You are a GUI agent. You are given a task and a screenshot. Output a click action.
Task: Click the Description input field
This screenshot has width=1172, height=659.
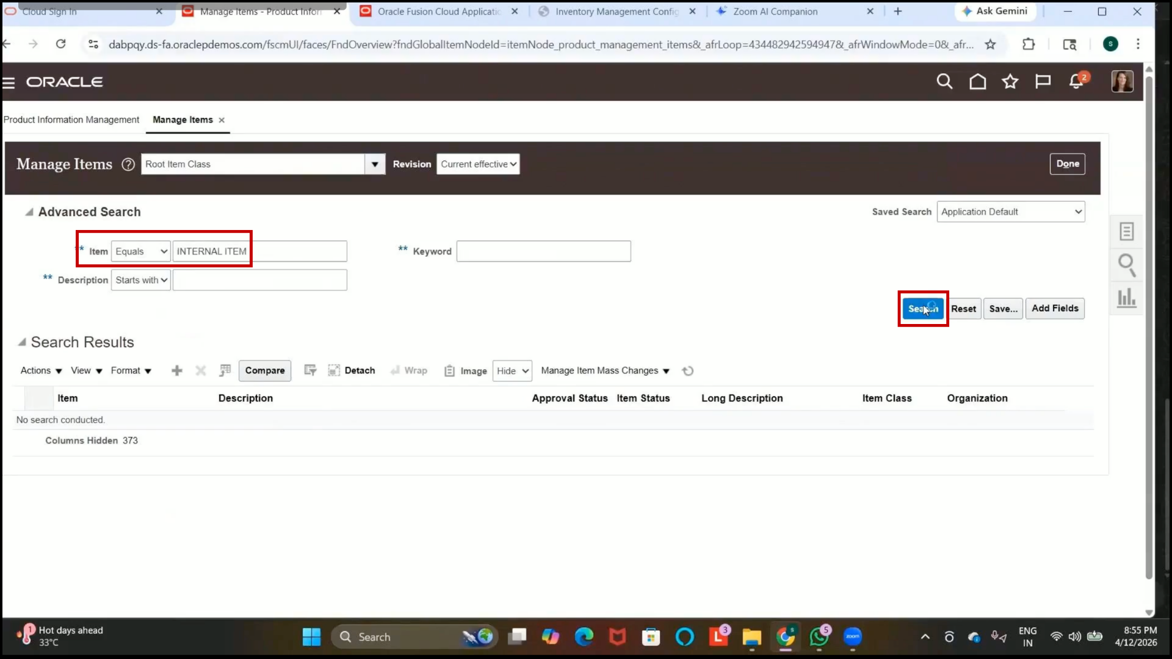click(259, 280)
